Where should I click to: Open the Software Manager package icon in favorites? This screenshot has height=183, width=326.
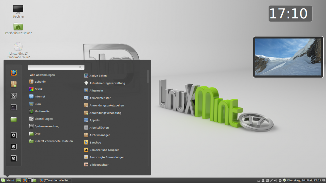coord(13,84)
